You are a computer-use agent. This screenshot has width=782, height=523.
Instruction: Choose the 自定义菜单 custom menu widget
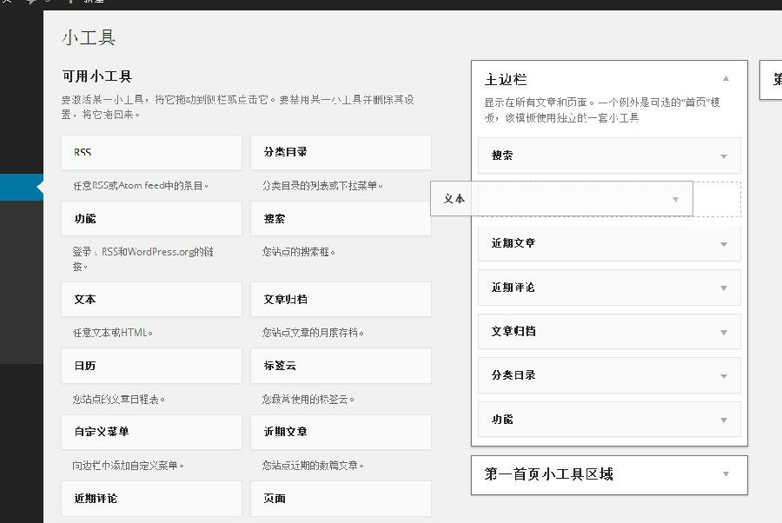(x=151, y=432)
